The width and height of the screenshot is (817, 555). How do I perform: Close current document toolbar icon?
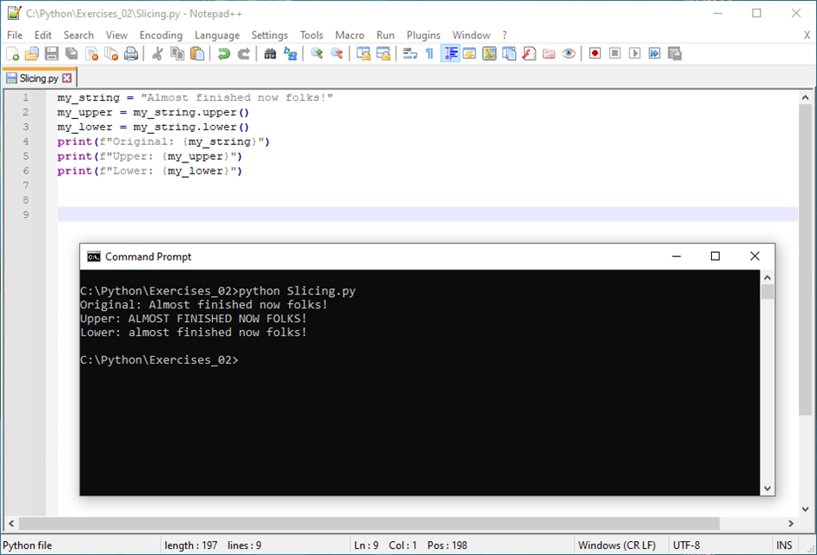pyautogui.click(x=92, y=54)
